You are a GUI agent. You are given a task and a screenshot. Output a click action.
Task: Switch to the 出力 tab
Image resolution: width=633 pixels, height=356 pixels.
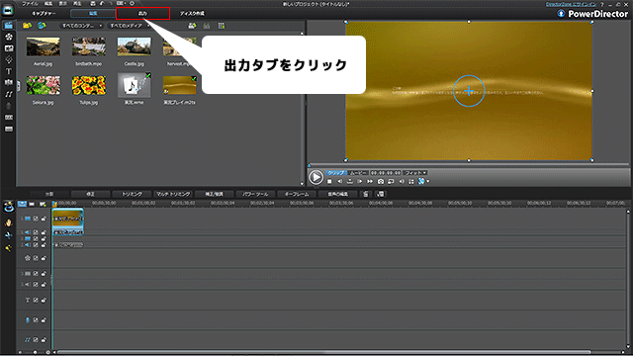pyautogui.click(x=142, y=13)
